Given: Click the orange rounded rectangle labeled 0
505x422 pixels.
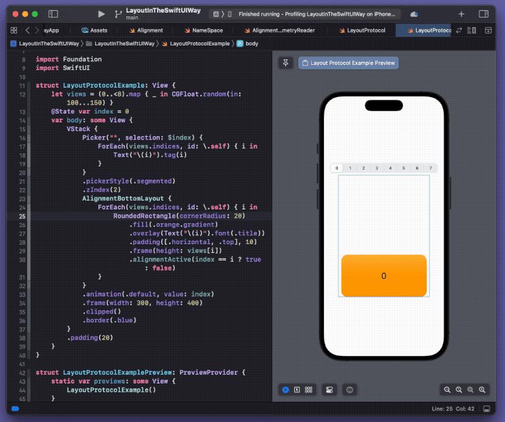Looking at the screenshot, I should [x=384, y=276].
